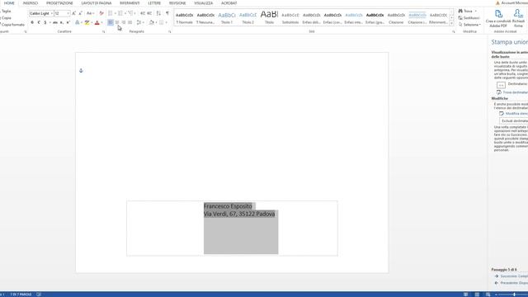The width and height of the screenshot is (528, 297).
Task: Toggle strikethrough formatting
Action: (x=55, y=22)
